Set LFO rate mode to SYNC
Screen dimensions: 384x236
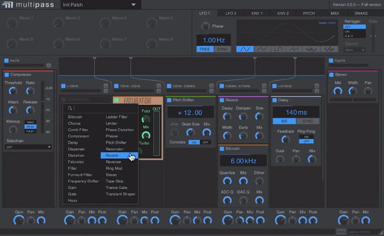[222, 49]
